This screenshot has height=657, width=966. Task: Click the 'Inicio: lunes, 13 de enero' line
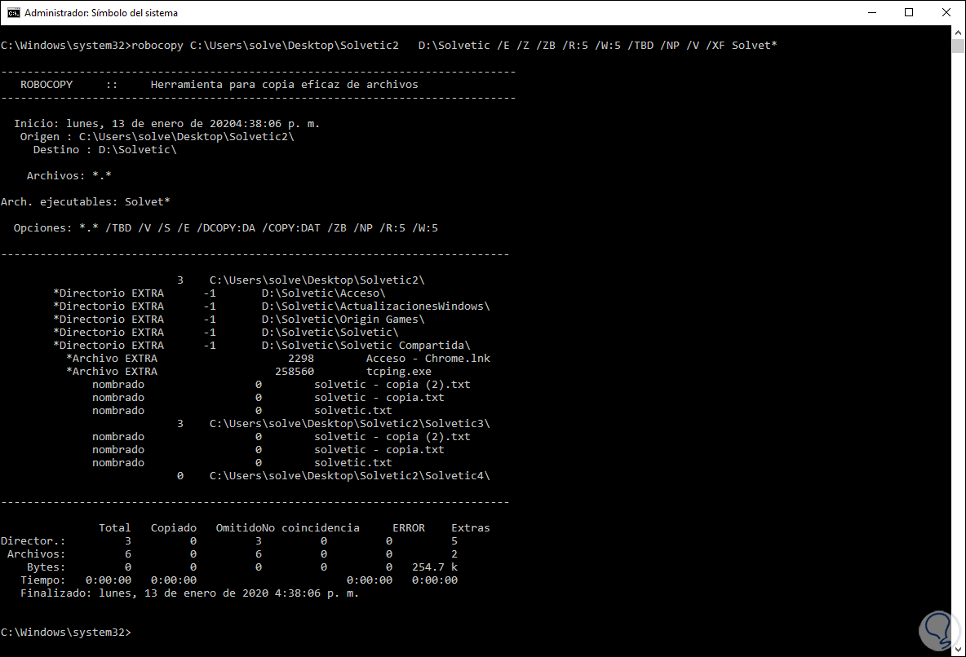[x=166, y=124]
